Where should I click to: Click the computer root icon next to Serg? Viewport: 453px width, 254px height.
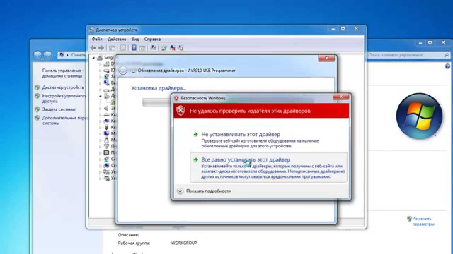tap(99, 58)
